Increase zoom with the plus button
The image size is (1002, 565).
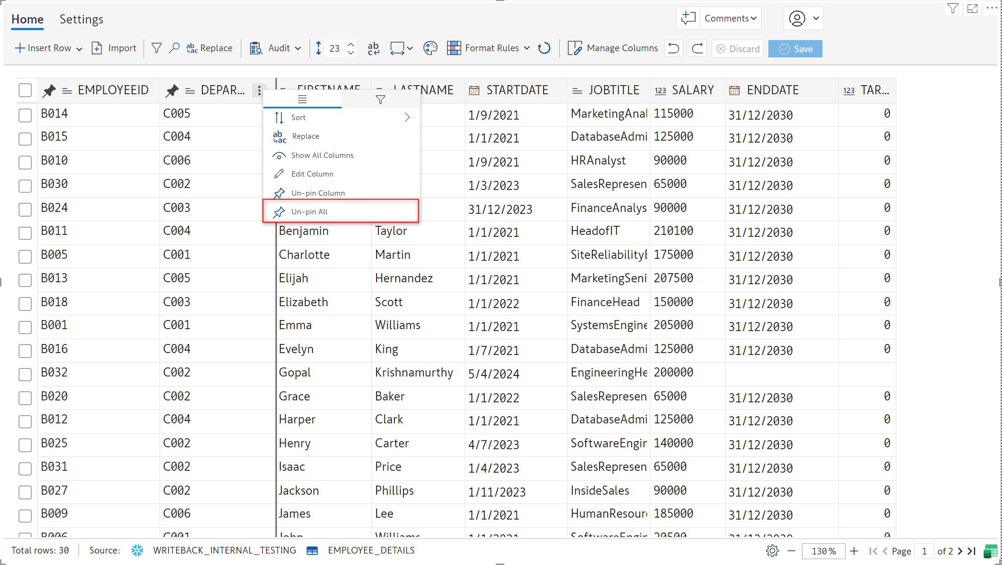pos(854,551)
